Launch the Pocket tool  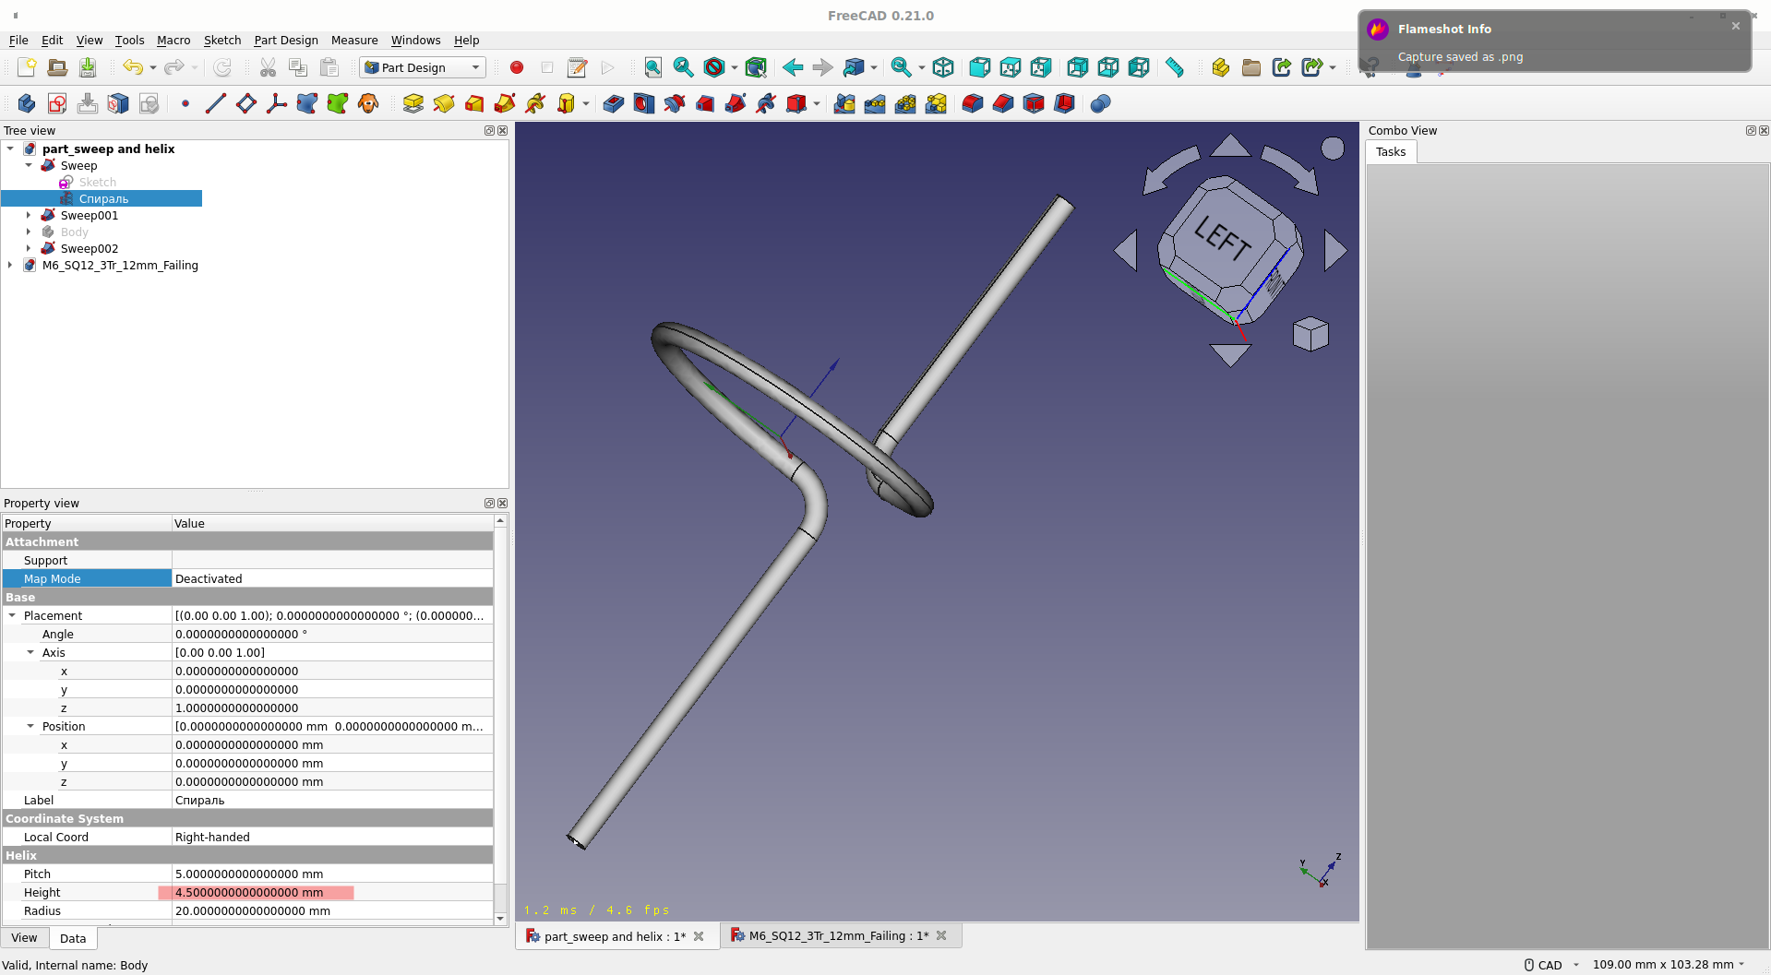(613, 103)
